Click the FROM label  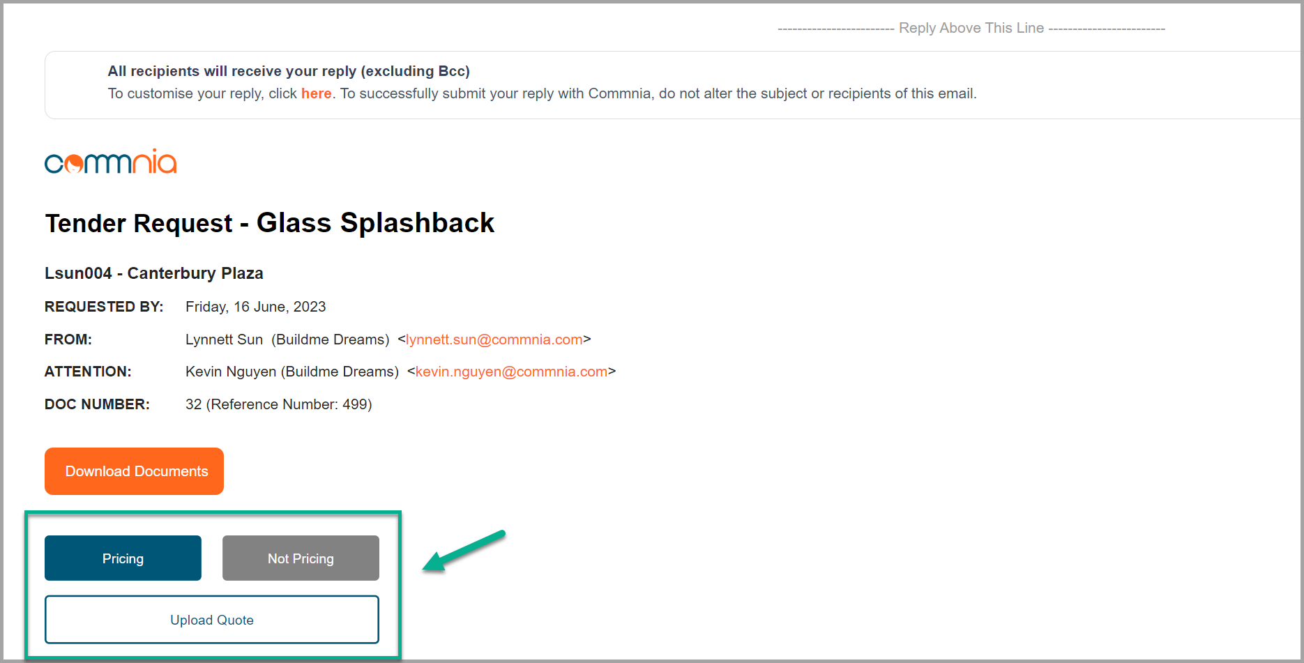pos(68,340)
